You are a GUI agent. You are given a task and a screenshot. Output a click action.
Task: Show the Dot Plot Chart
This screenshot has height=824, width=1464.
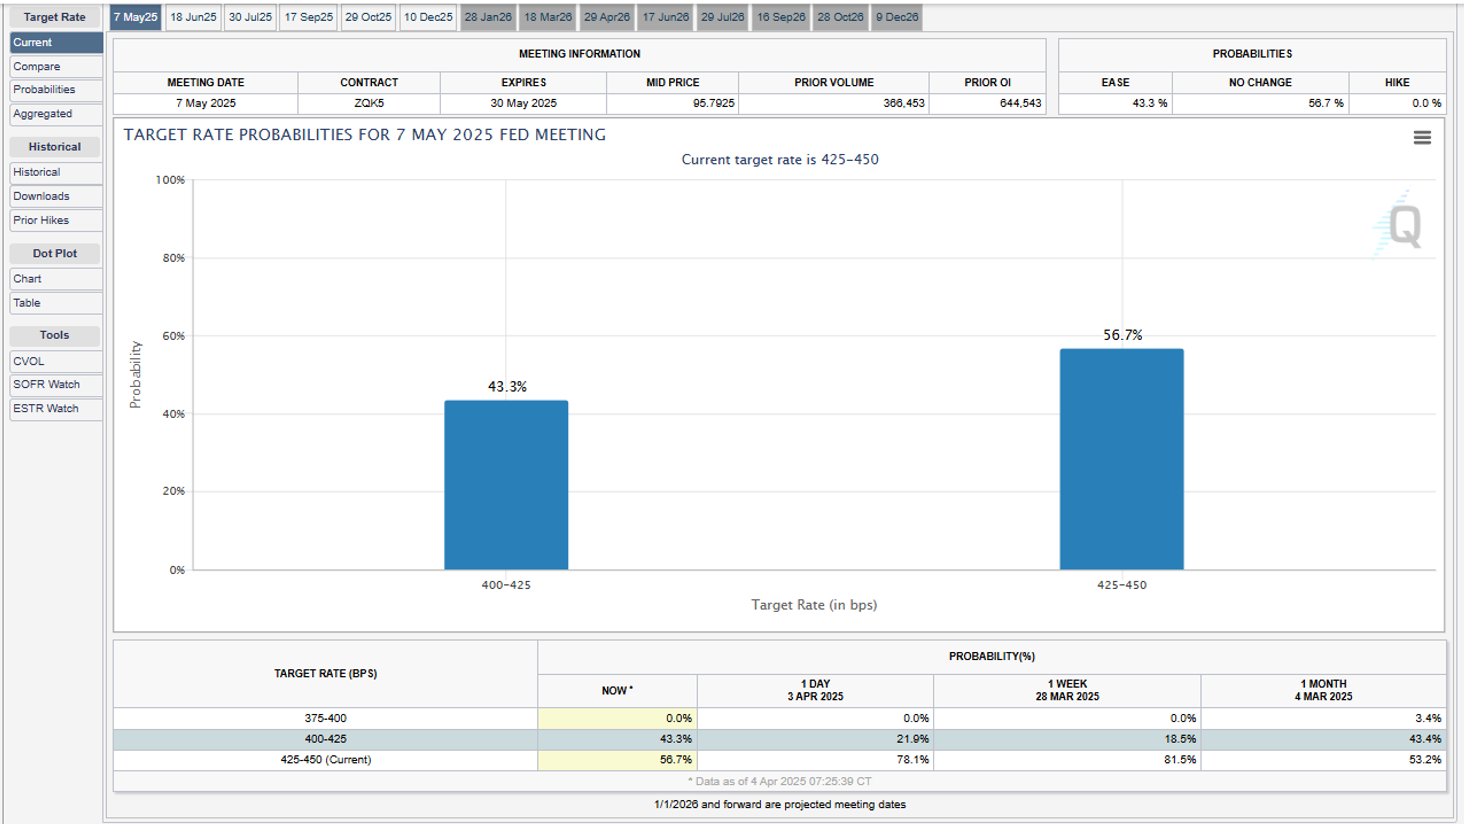click(56, 279)
